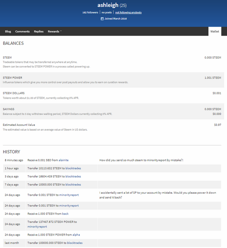Open minorityreport link in 137467.872 STEEM POWER transfer

tap(37, 227)
